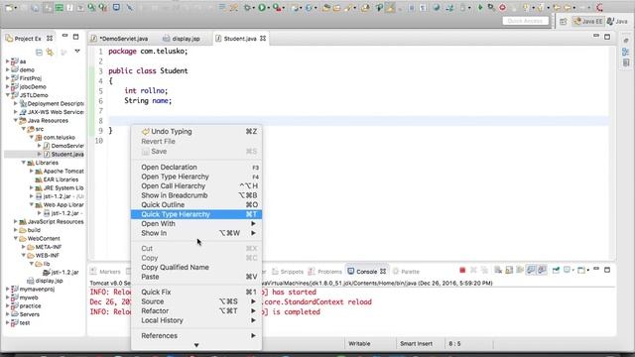Click the Collapse All icon in Project Explorer

[39, 52]
